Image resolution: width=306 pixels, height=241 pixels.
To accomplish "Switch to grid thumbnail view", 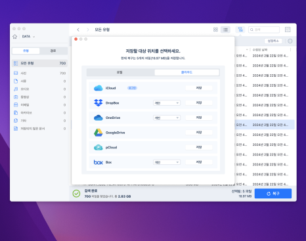I will (215, 30).
